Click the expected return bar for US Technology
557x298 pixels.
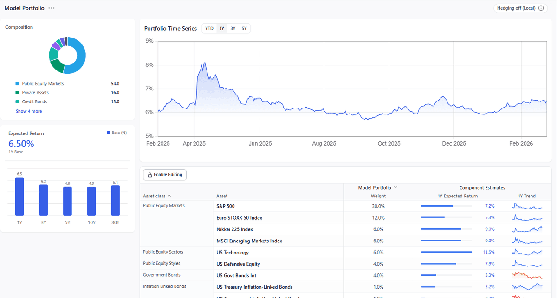coord(446,252)
